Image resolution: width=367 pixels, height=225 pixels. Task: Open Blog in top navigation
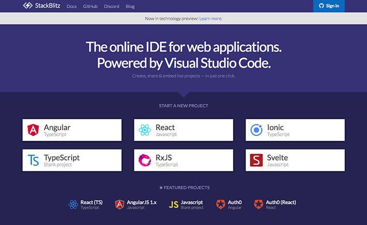coord(130,6)
